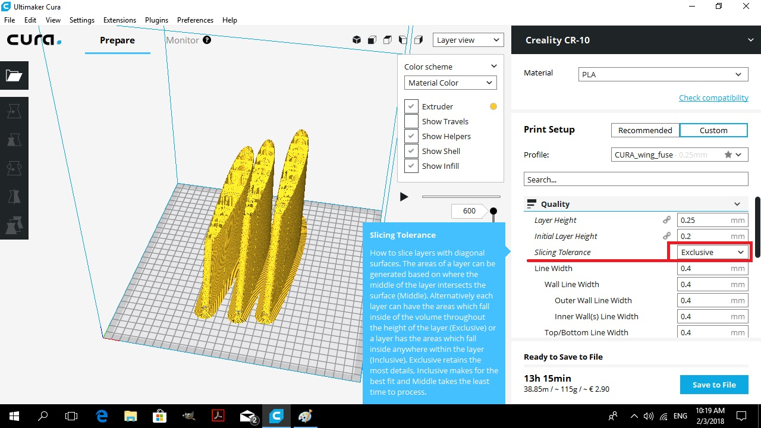Image resolution: width=761 pixels, height=428 pixels.
Task: Toggle Show Infill checkbox
Action: pyautogui.click(x=411, y=166)
